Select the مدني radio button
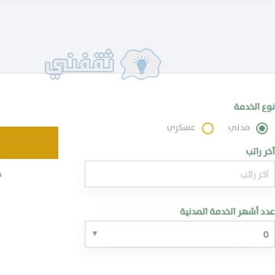This screenshot has height=275, width=275. coord(262,128)
